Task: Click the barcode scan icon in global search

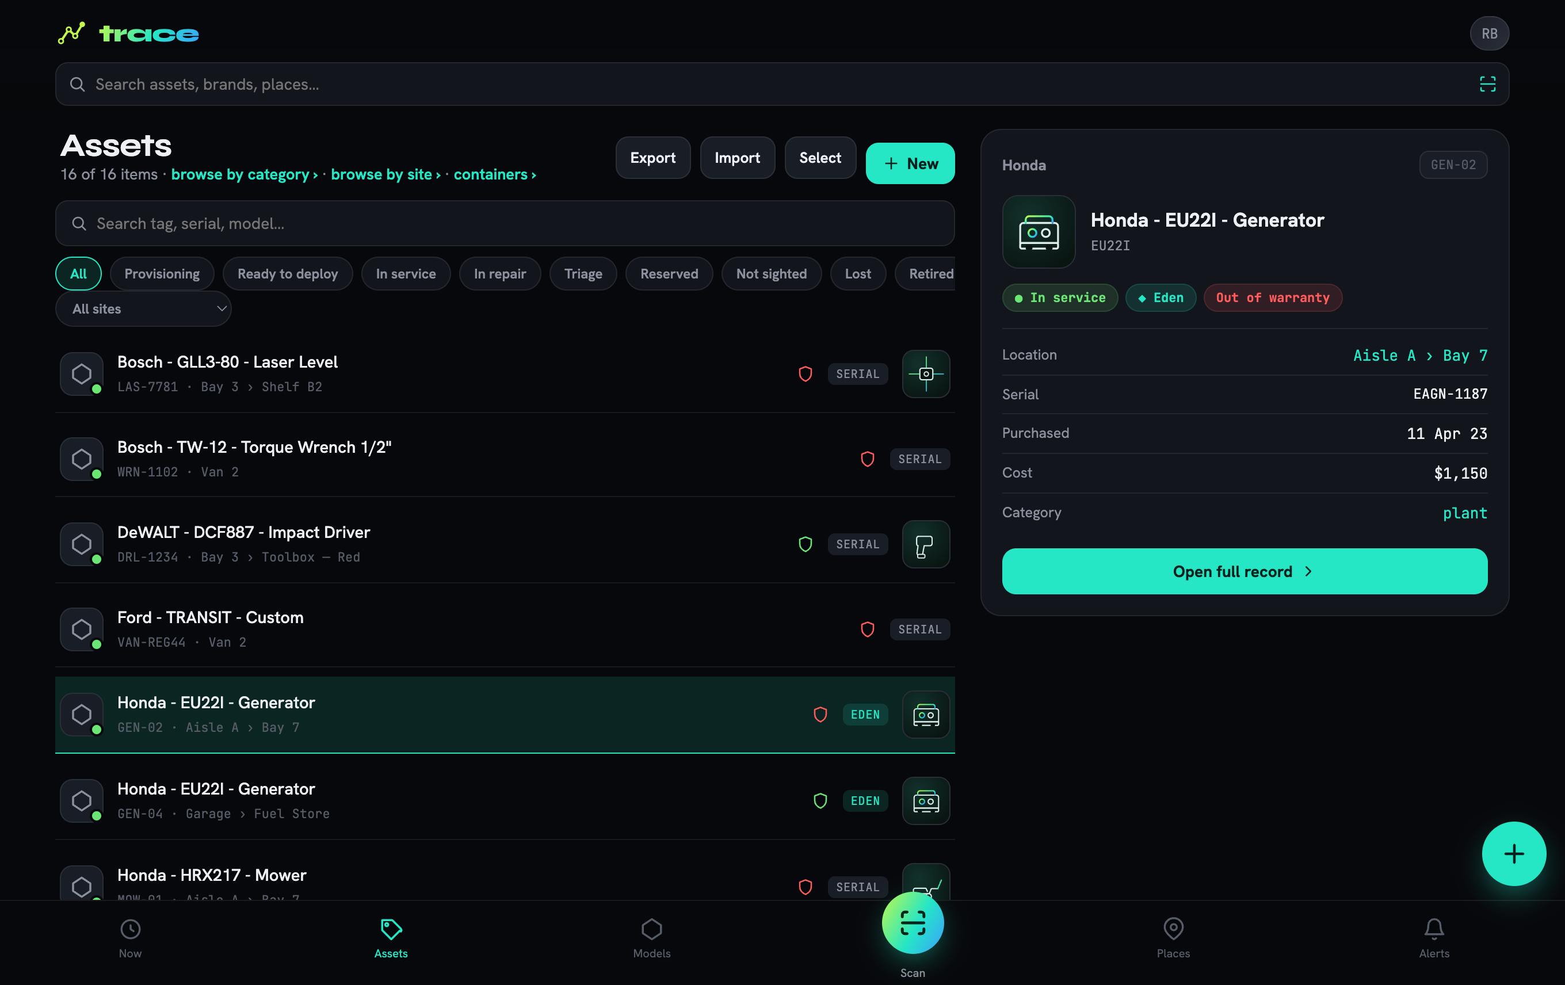Action: (x=1487, y=85)
